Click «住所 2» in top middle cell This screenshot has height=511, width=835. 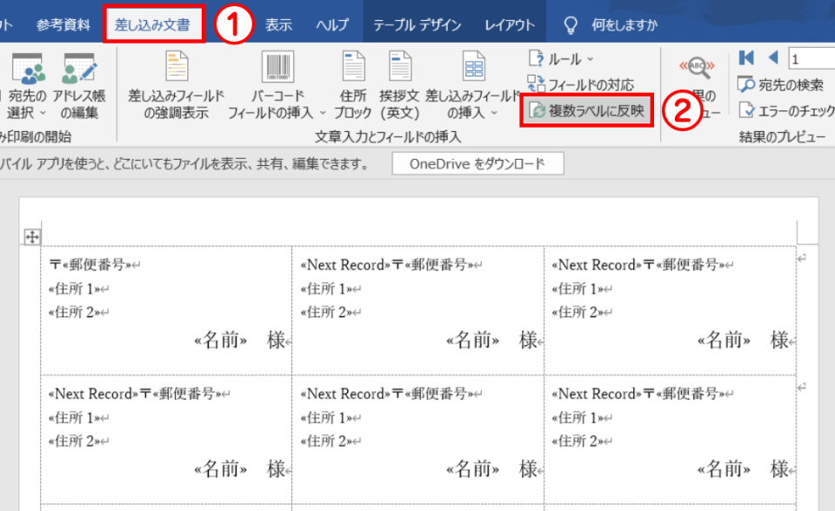point(326,313)
